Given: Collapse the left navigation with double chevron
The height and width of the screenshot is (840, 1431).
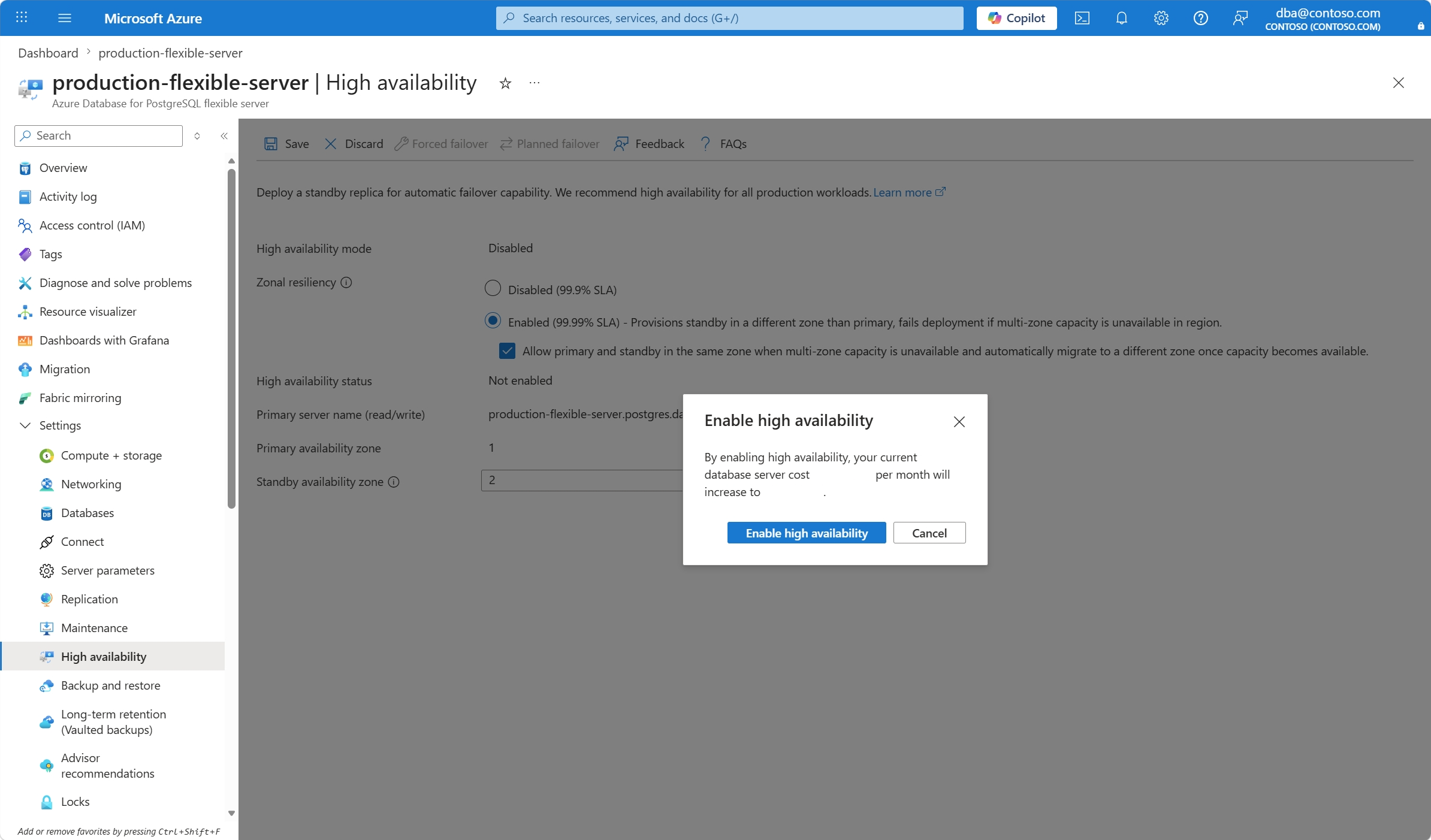Looking at the screenshot, I should [224, 136].
